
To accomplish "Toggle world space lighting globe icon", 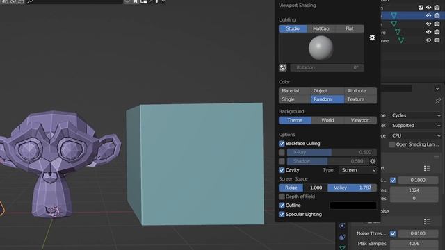I will point(283,67).
